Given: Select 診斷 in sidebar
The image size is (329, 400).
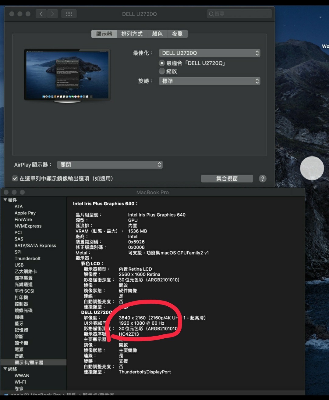Looking at the screenshot, I should coord(19,337).
